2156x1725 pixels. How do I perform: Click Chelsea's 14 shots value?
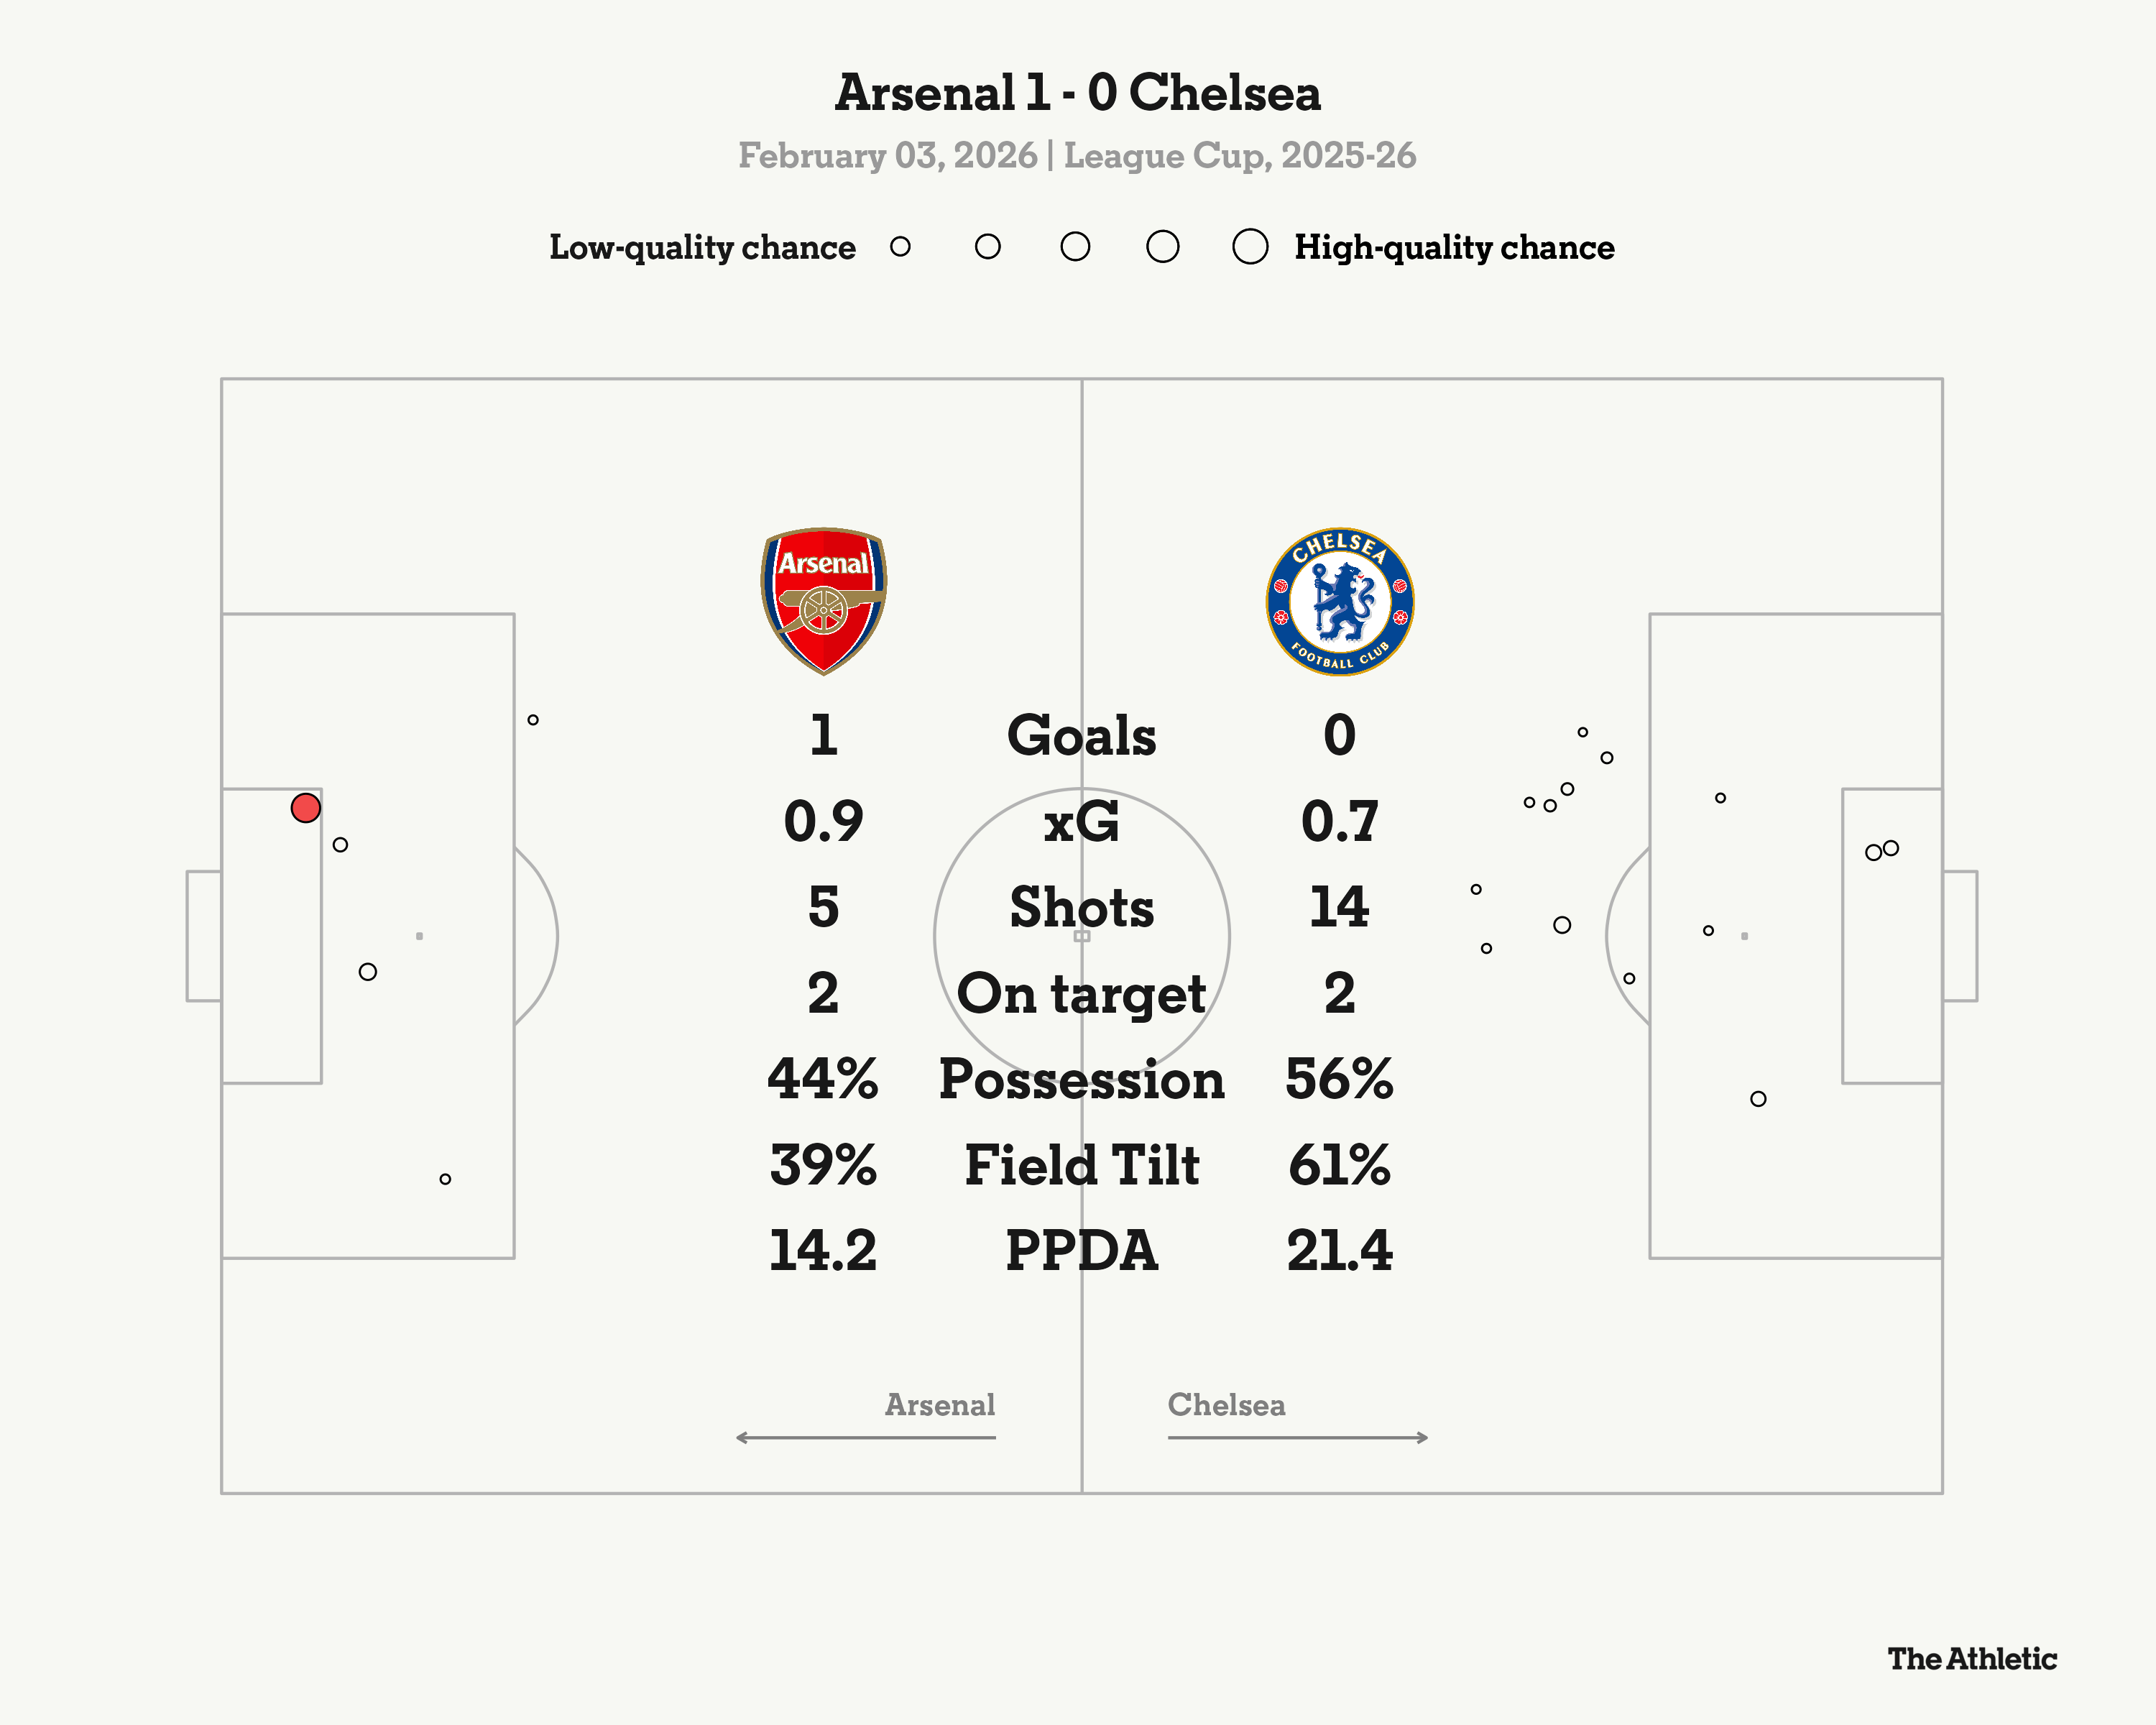[1339, 908]
